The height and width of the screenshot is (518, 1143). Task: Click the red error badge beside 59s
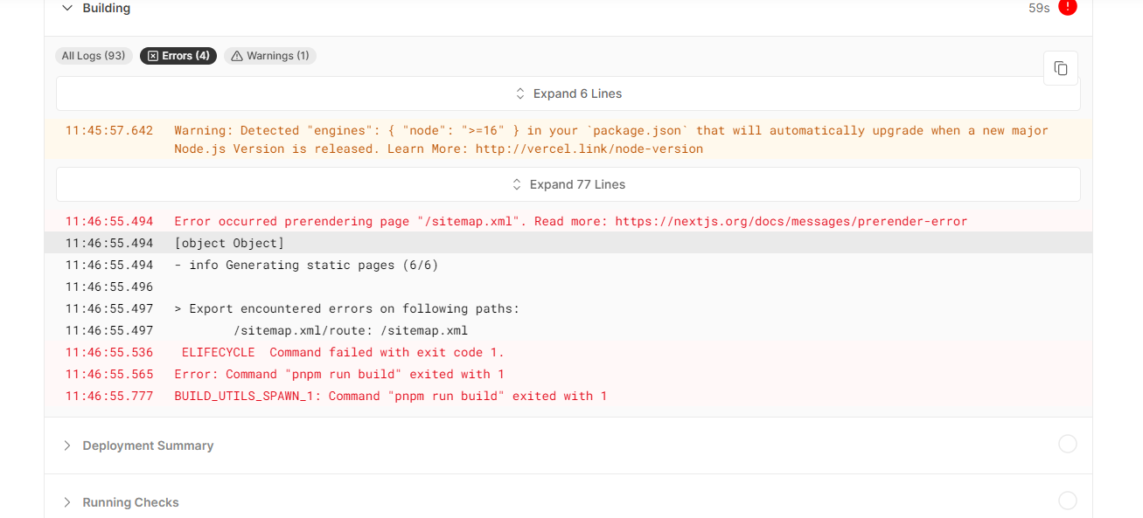point(1068,7)
